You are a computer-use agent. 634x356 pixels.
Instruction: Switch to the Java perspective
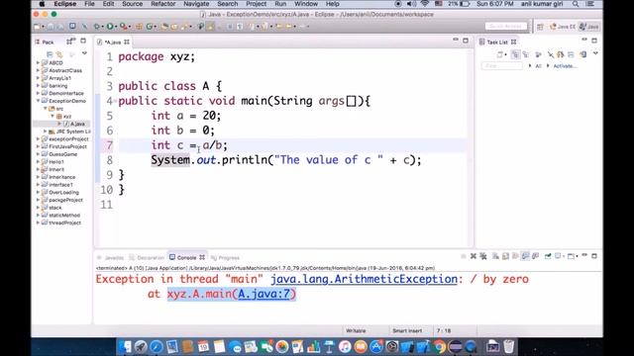[588, 27]
